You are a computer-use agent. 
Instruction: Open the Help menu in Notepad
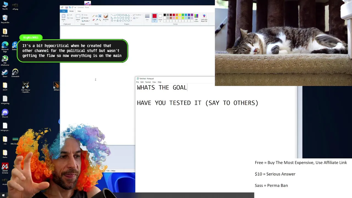(x=159, y=82)
